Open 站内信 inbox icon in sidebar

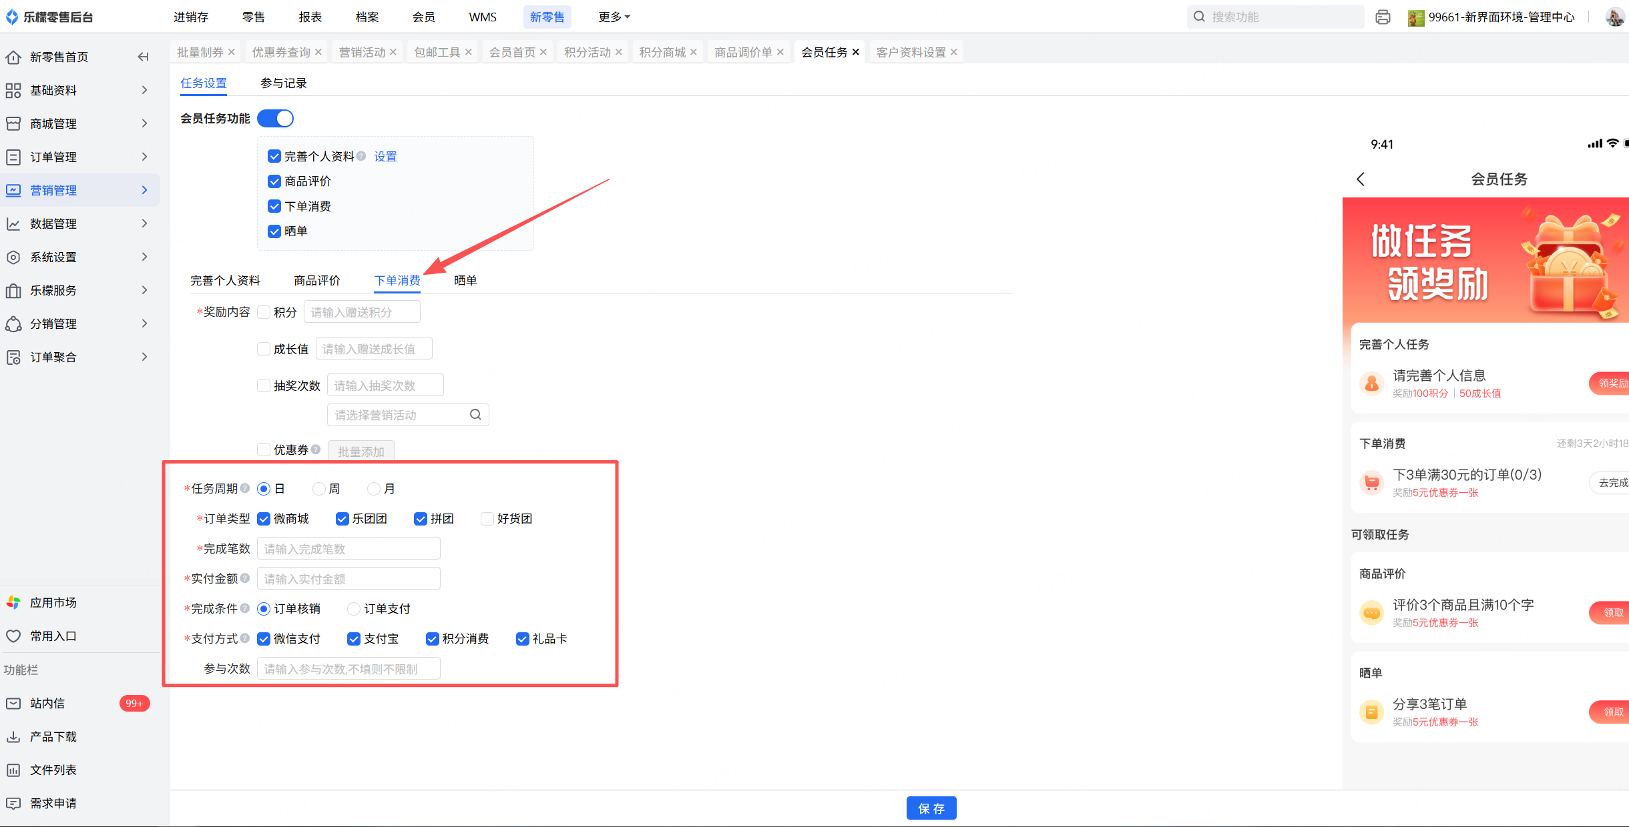(x=13, y=703)
